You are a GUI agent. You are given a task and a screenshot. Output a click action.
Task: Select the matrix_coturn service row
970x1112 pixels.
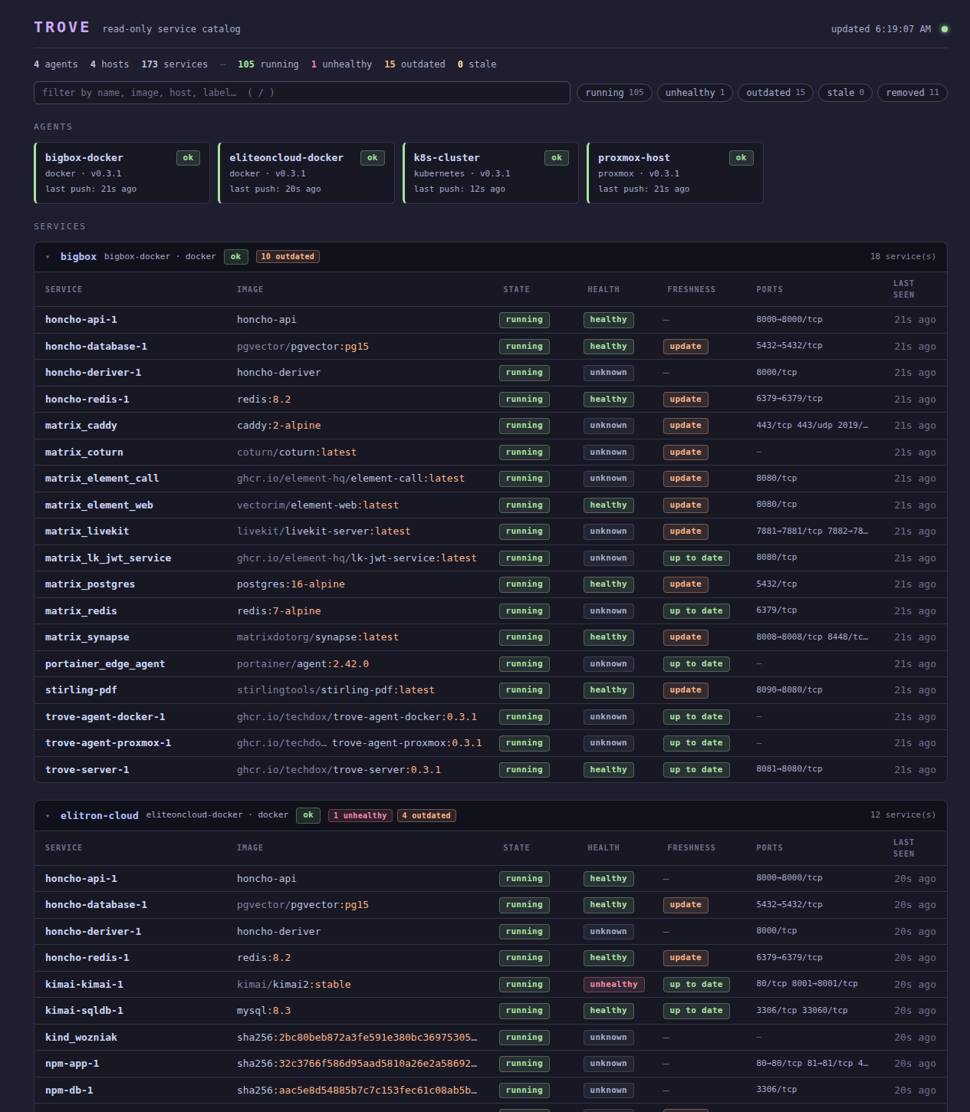tap(491, 452)
